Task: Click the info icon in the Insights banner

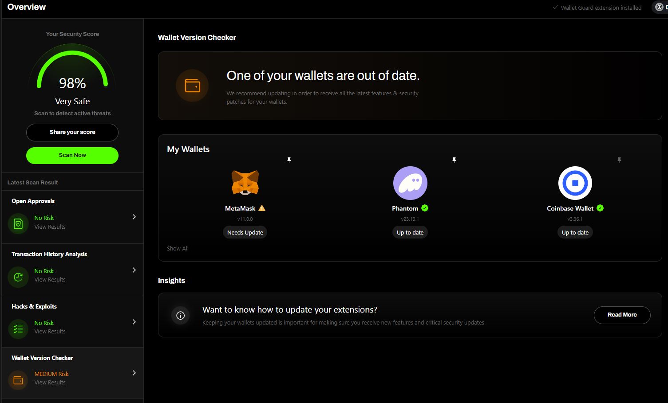Action: click(x=180, y=315)
